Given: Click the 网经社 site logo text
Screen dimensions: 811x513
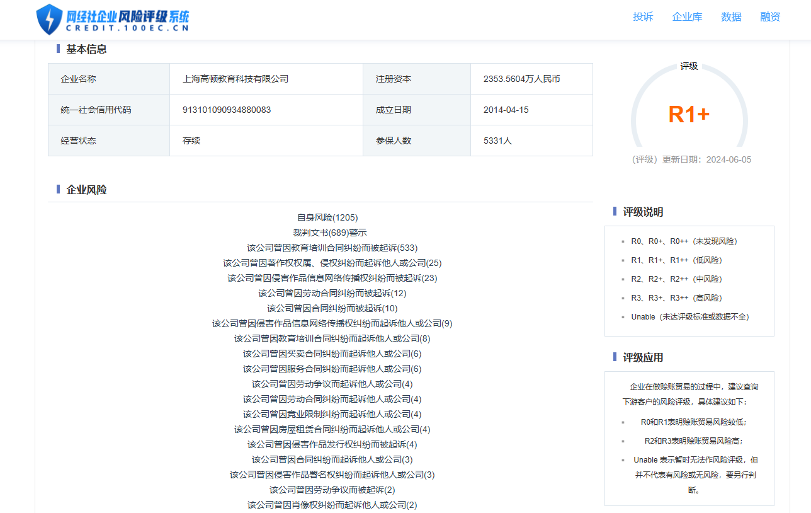Looking at the screenshot, I should tap(126, 15).
